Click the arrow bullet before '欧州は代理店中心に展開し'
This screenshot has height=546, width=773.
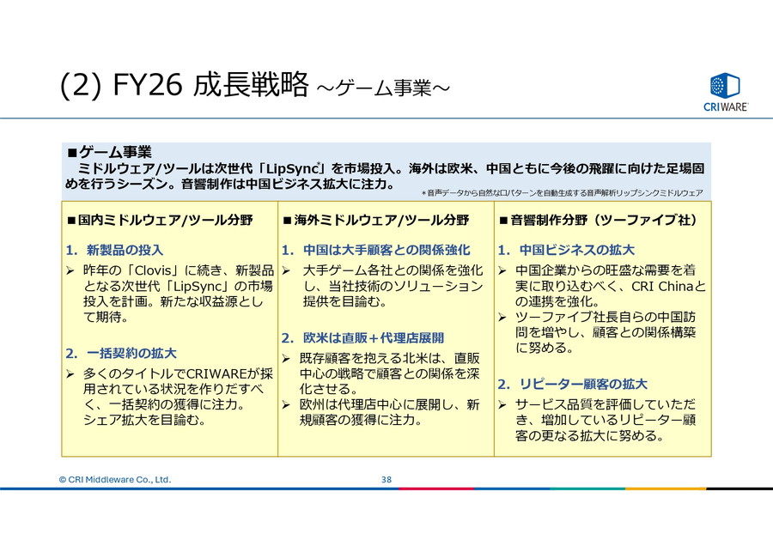(x=288, y=404)
